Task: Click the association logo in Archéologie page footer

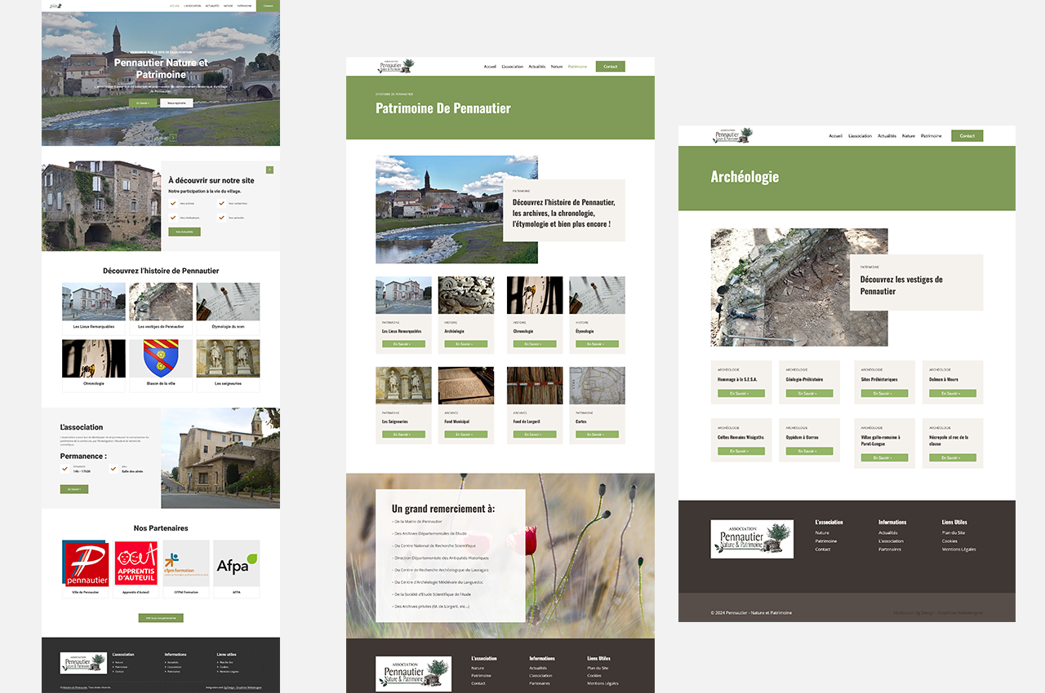Action: pyautogui.click(x=751, y=539)
